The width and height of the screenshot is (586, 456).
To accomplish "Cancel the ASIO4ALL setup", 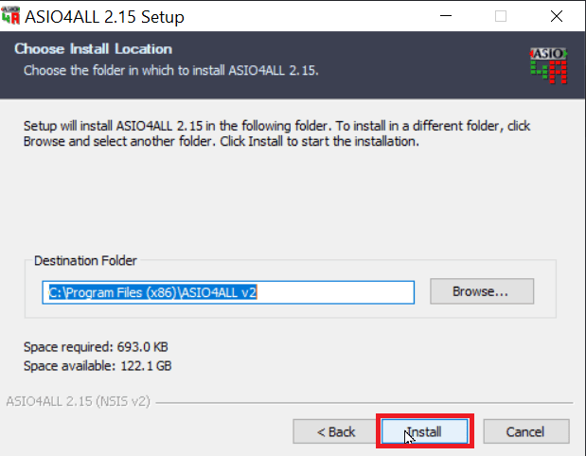I will point(526,431).
